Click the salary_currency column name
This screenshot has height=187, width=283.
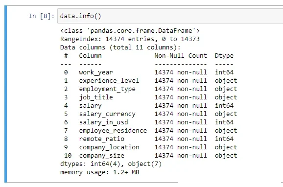(x=107, y=114)
